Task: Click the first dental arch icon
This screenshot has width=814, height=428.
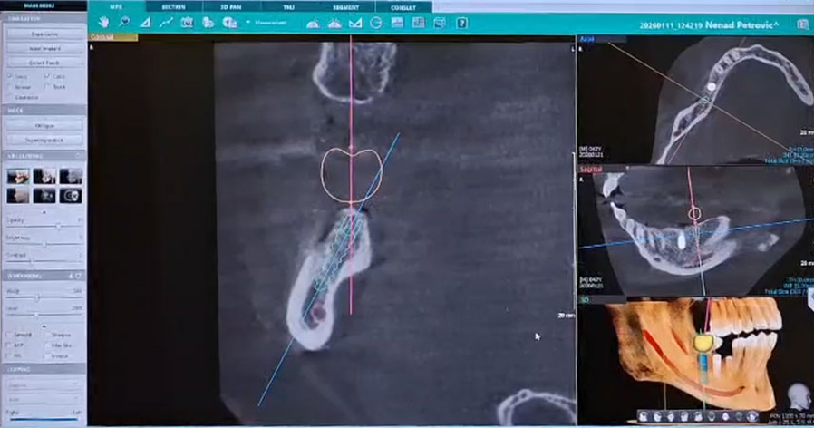Action: coord(313,23)
